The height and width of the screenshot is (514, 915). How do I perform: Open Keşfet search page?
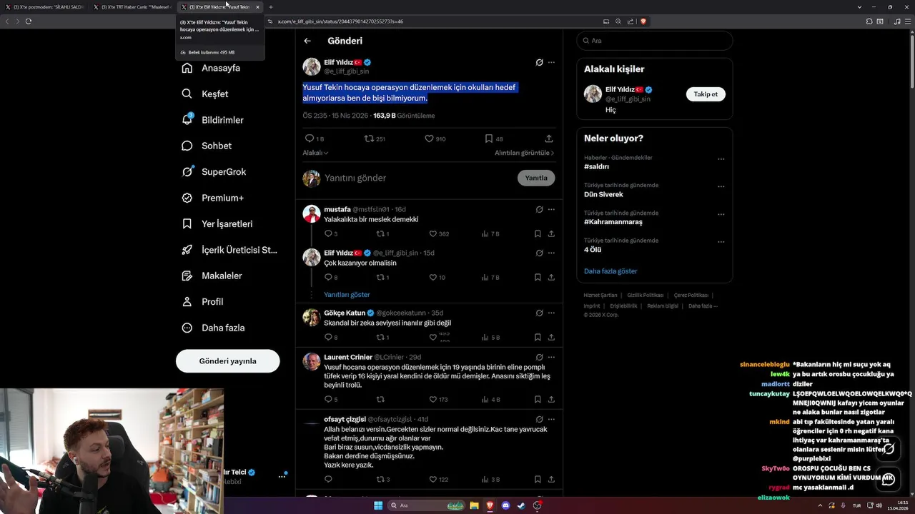pyautogui.click(x=206, y=94)
